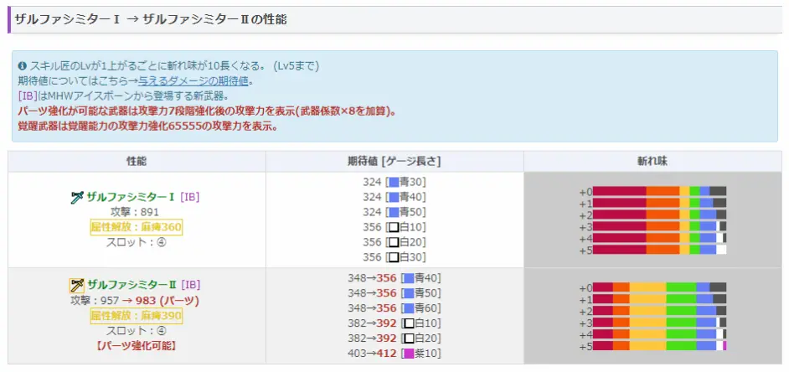Click the 403→412 value beside 紫10
The height and width of the screenshot is (372, 789).
point(372,354)
